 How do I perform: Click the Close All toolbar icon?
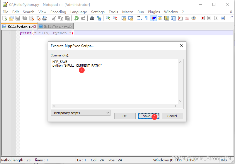38,18
